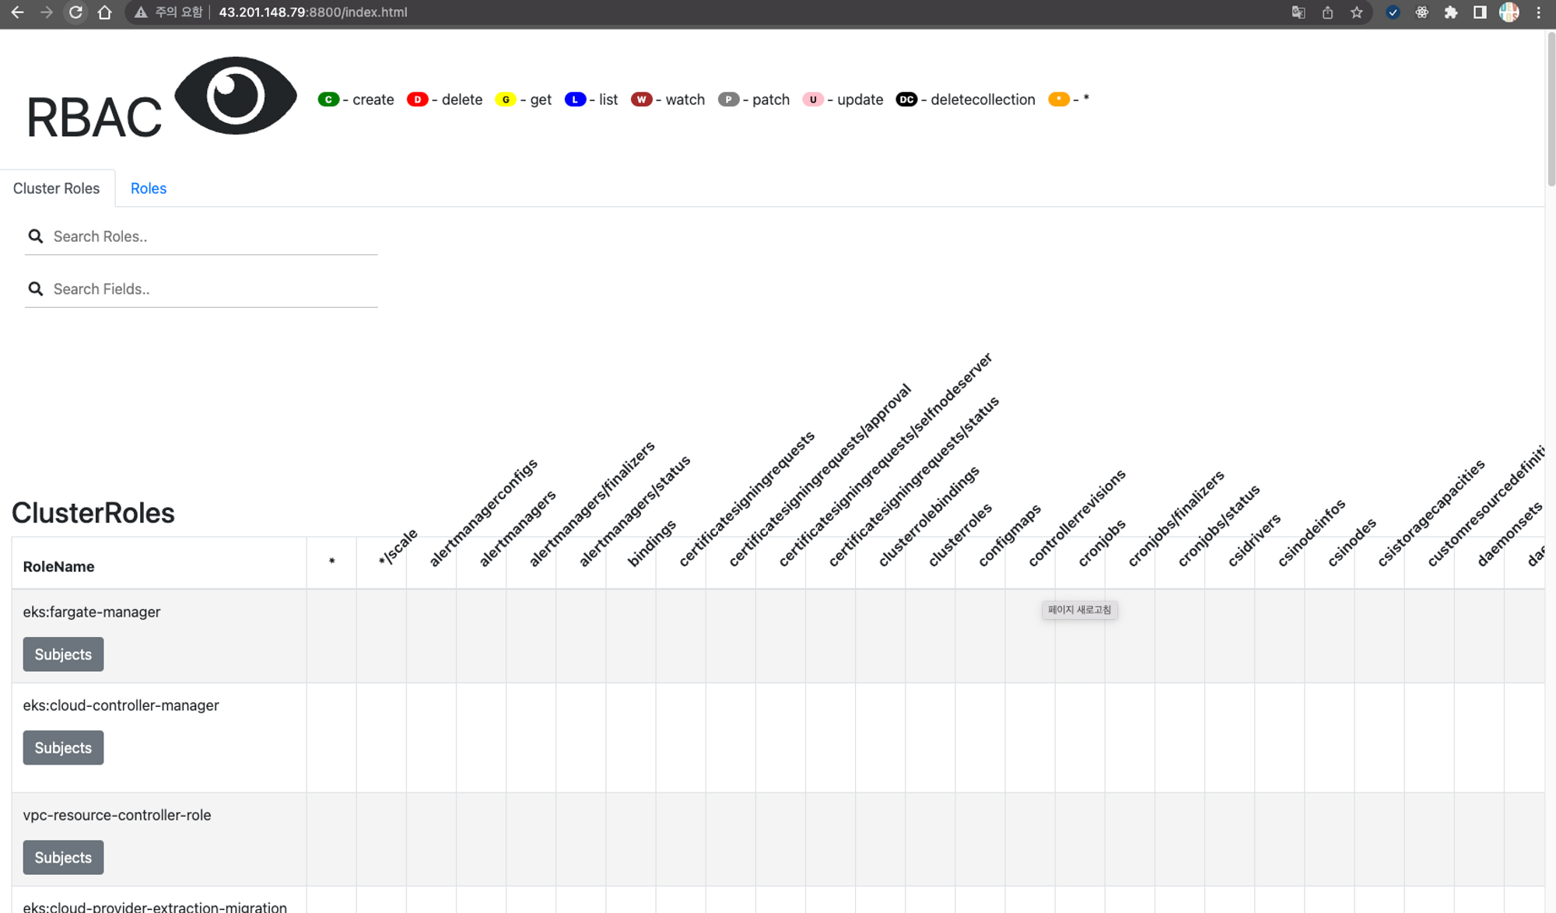Image resolution: width=1556 pixels, height=913 pixels.
Task: Open Subjects for eks:fargate-manager
Action: (63, 654)
